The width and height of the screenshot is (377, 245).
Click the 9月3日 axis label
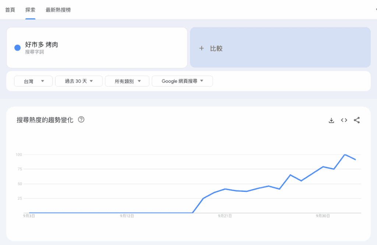pos(29,216)
